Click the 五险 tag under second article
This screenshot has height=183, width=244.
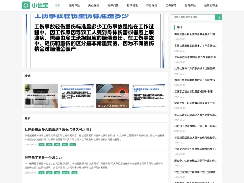57,173
